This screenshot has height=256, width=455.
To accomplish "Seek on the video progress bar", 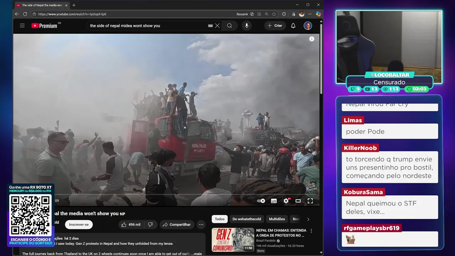I will 166,194.
